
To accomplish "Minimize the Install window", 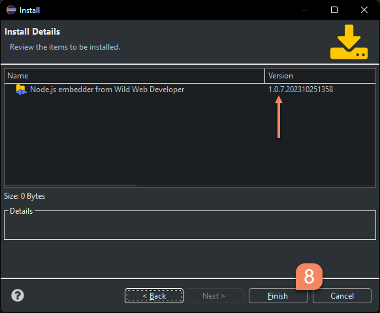I will (305, 10).
